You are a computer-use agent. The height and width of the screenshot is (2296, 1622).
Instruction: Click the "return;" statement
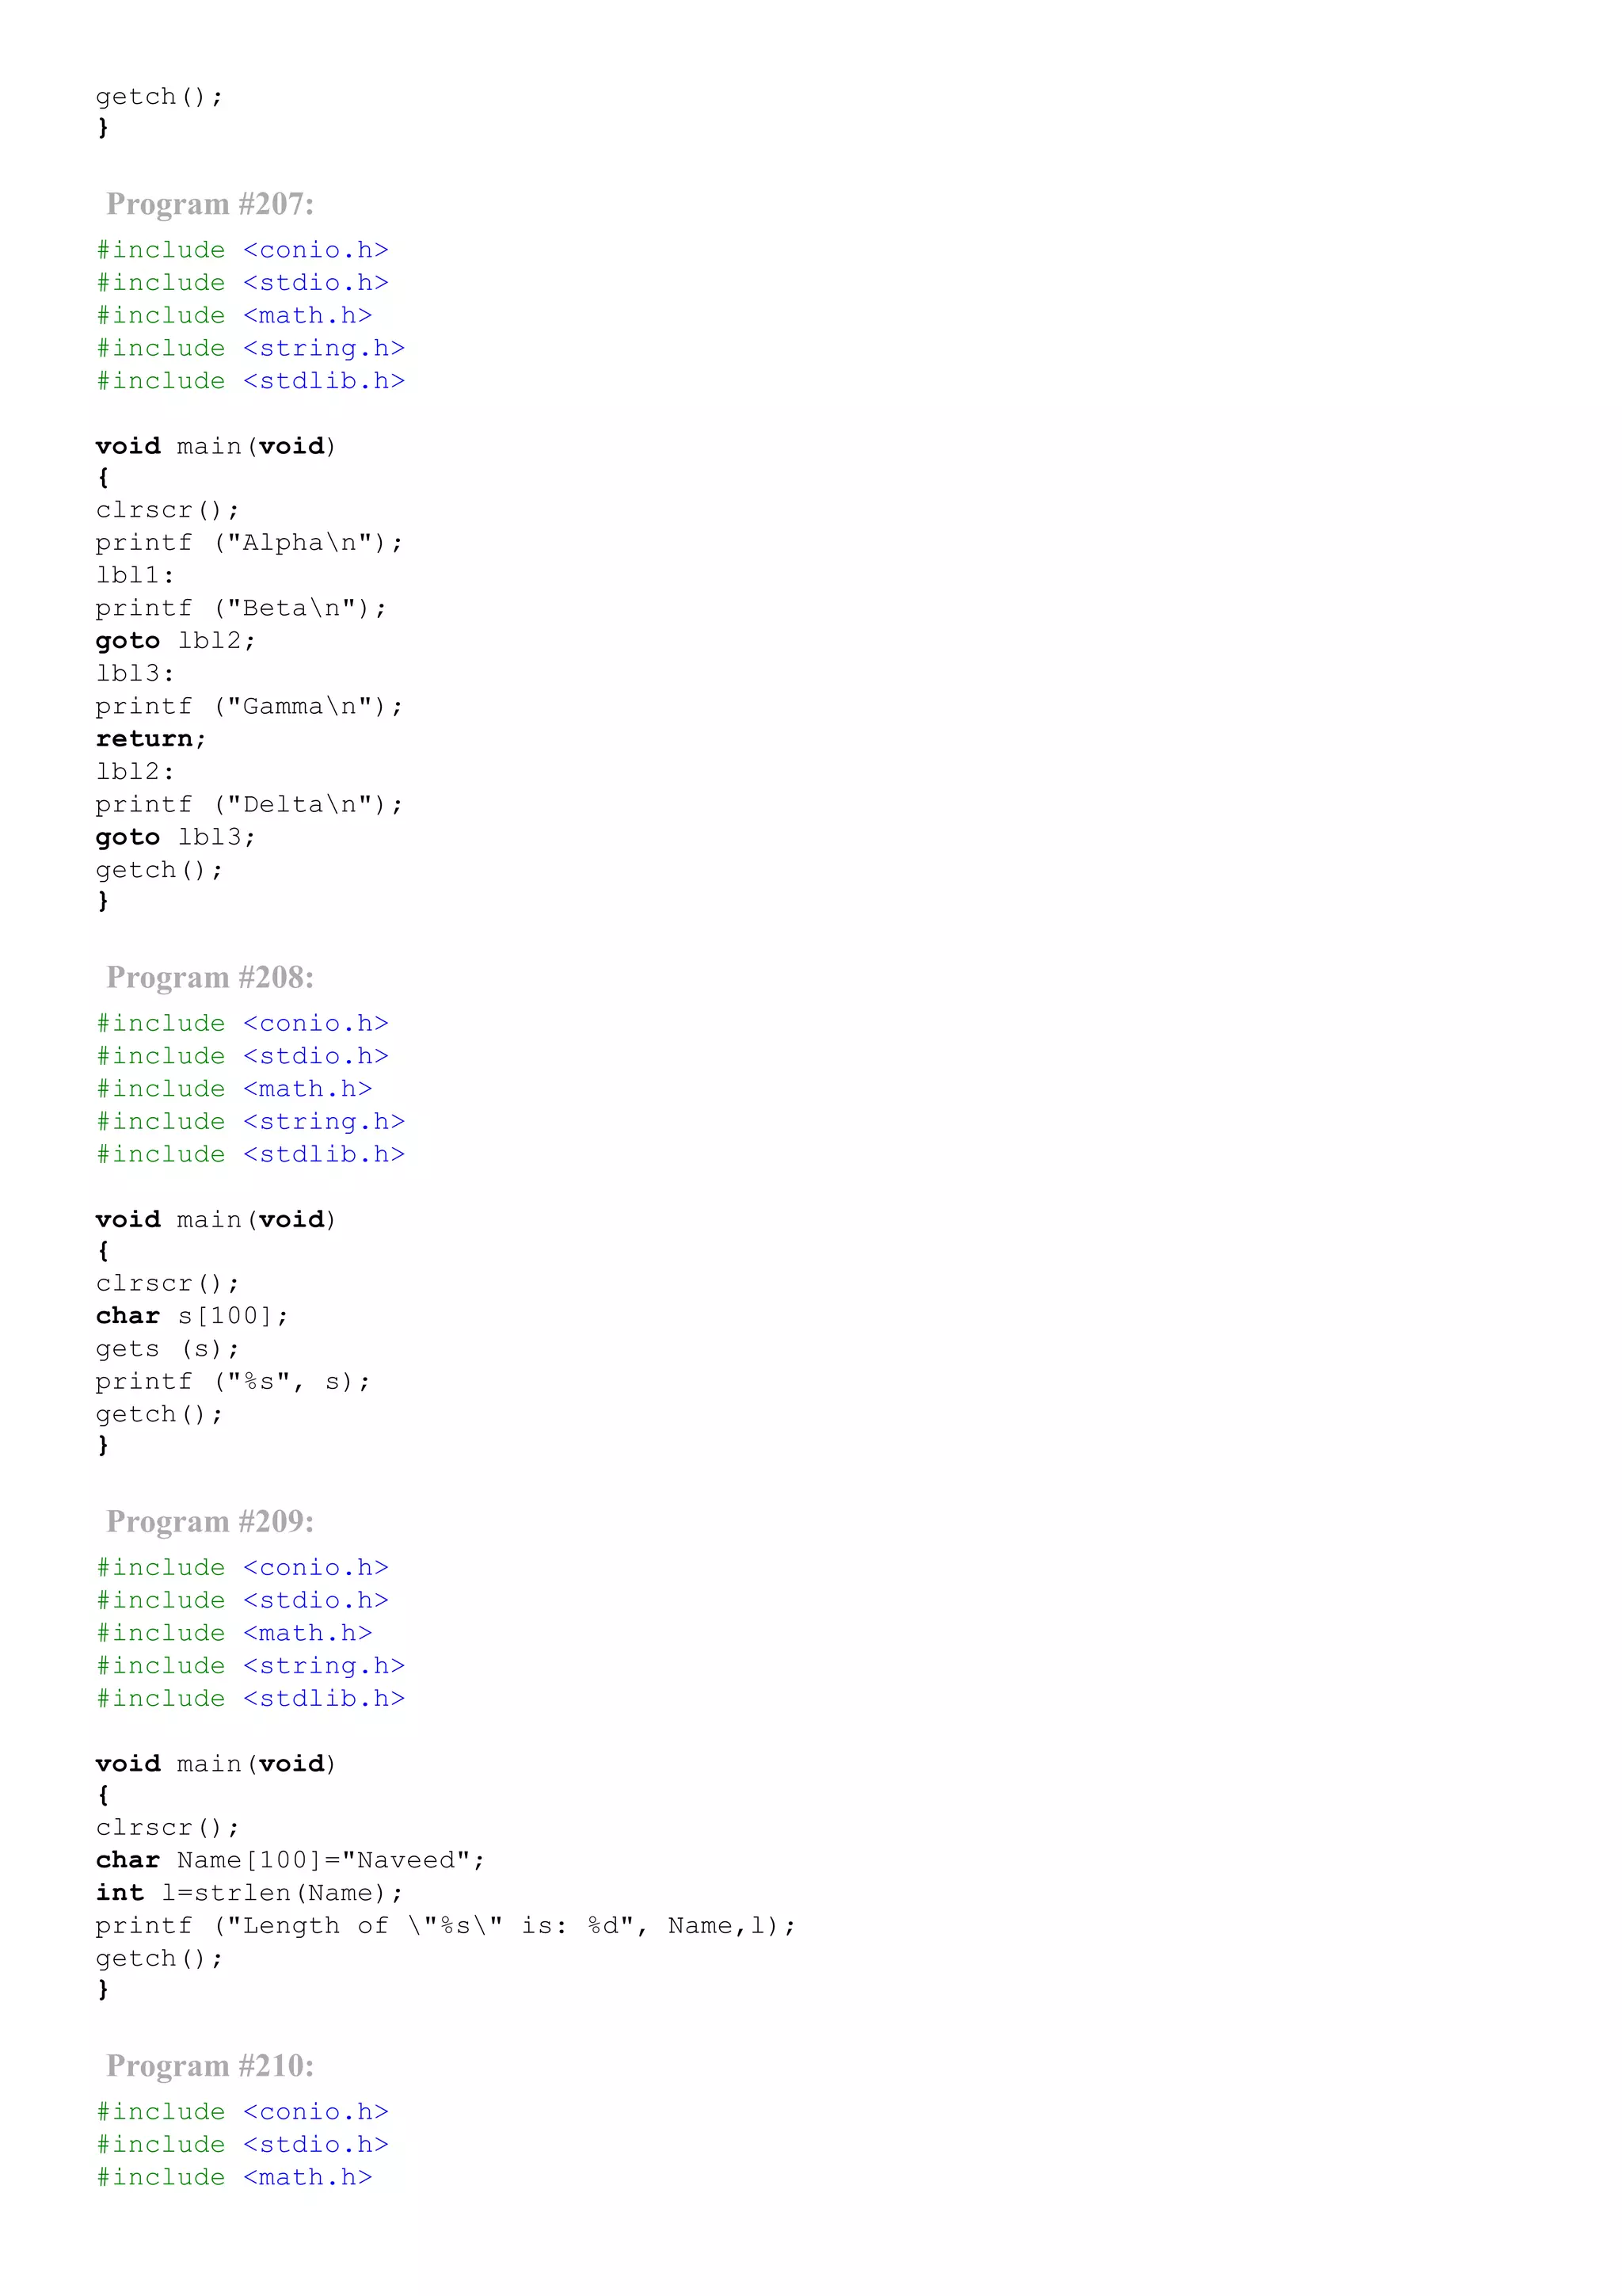(x=151, y=739)
